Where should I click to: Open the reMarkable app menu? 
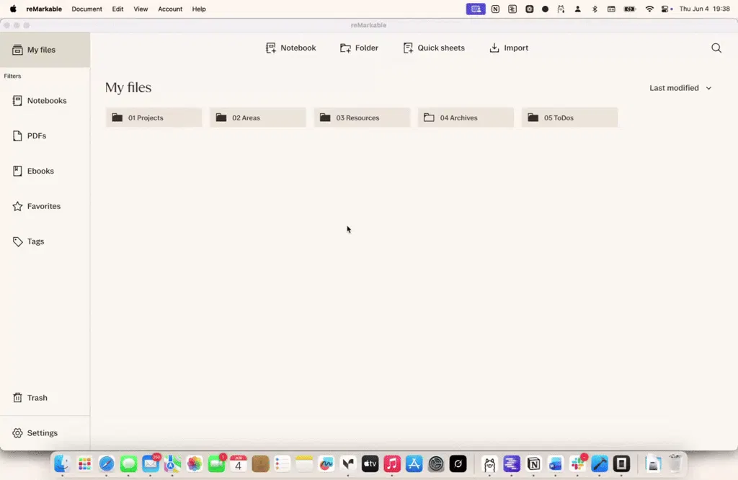(44, 9)
